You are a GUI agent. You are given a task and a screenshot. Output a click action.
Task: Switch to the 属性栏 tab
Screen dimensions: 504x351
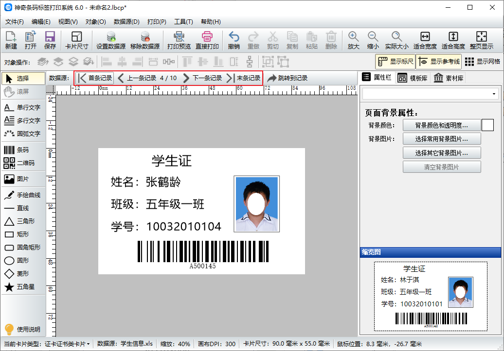coord(377,77)
